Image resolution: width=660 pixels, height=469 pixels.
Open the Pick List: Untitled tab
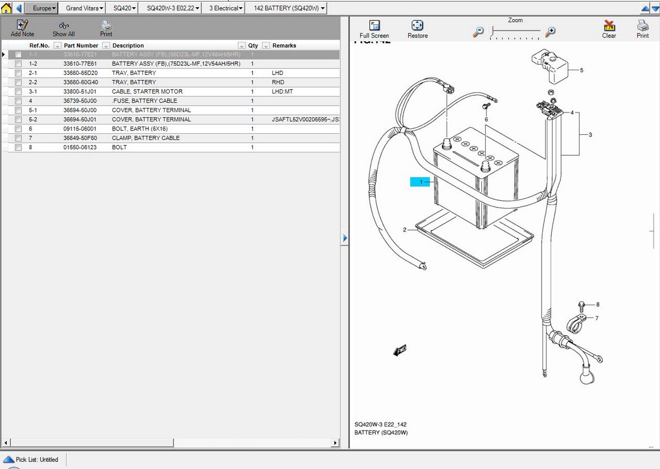tap(37, 460)
